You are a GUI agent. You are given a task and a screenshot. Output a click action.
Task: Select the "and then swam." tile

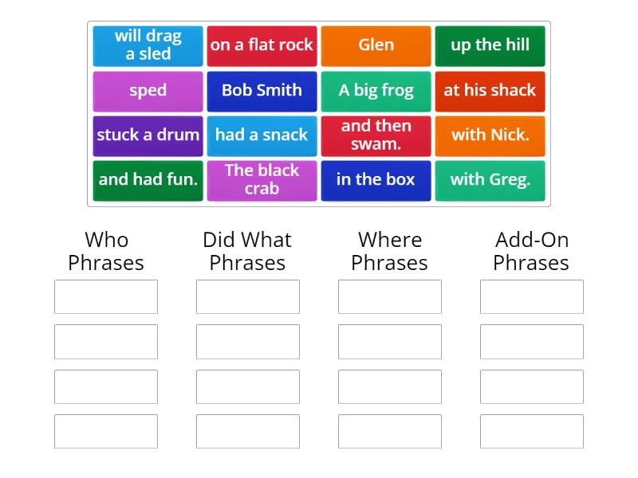pyautogui.click(x=376, y=135)
